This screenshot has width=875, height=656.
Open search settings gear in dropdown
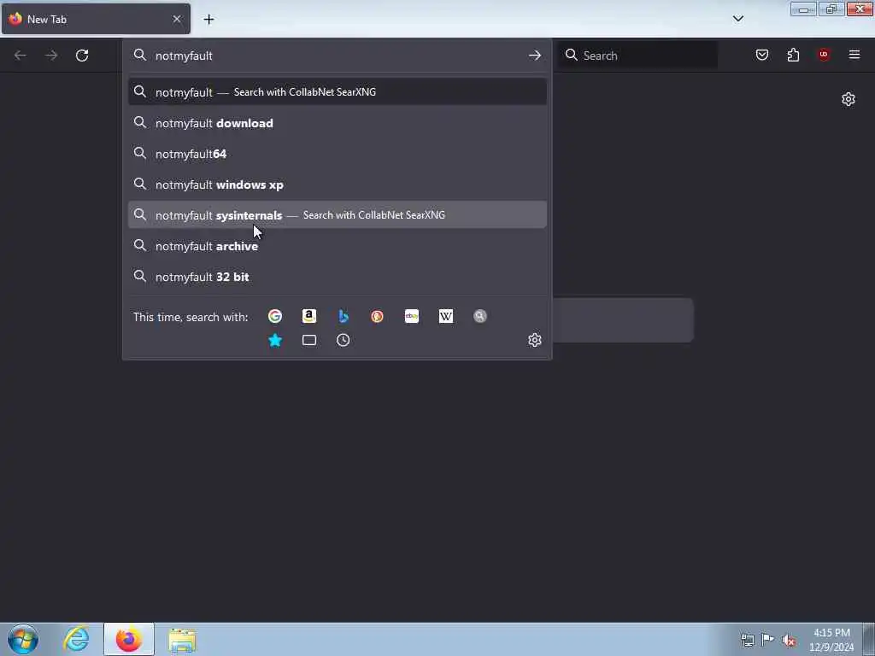tap(535, 340)
